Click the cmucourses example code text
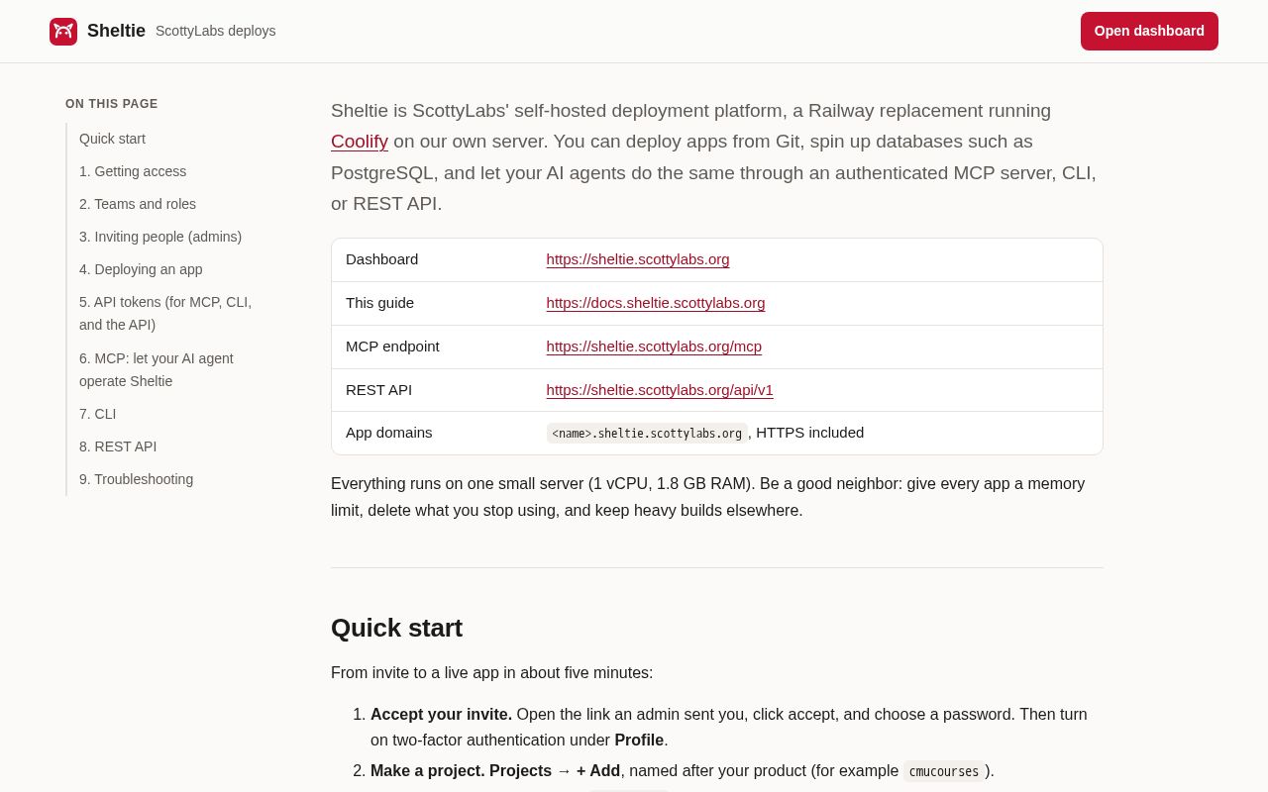The height and width of the screenshot is (792, 1268). point(944,771)
